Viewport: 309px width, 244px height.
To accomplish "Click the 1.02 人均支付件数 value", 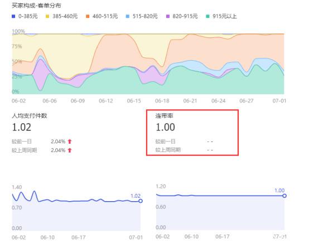I will (22, 127).
